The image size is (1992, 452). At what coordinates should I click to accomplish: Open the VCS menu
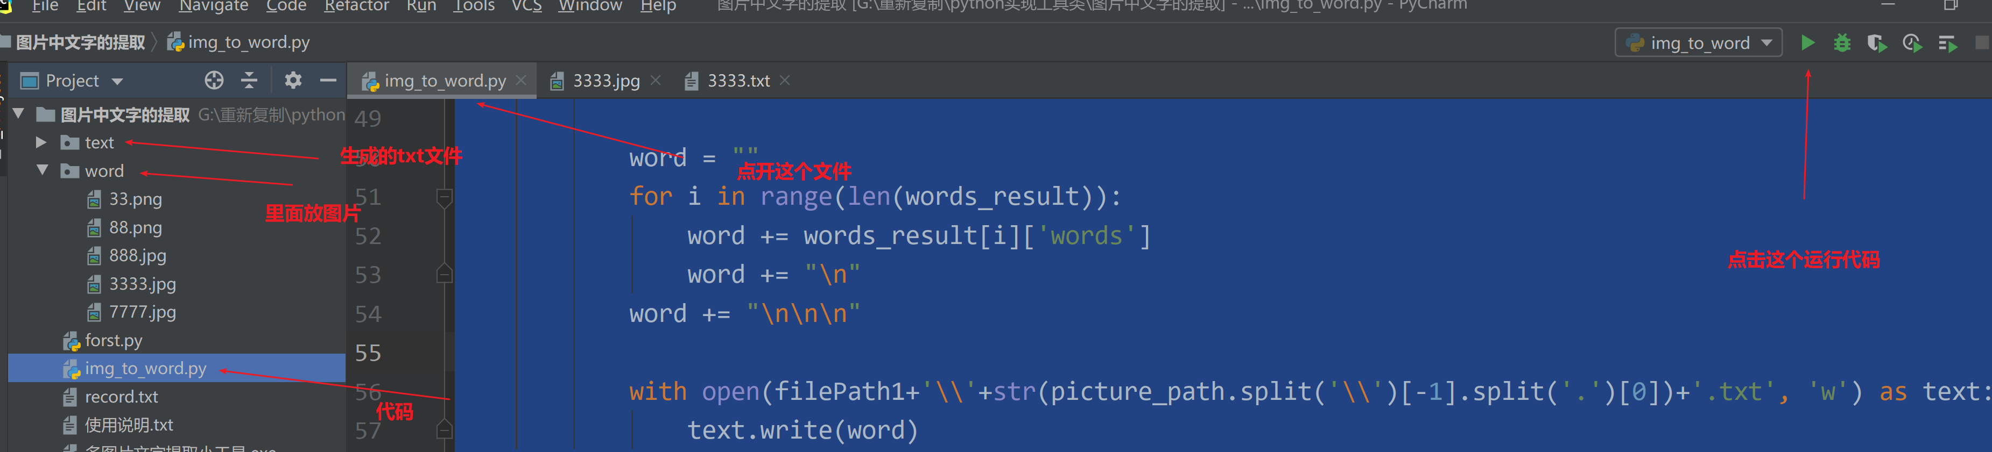[526, 6]
